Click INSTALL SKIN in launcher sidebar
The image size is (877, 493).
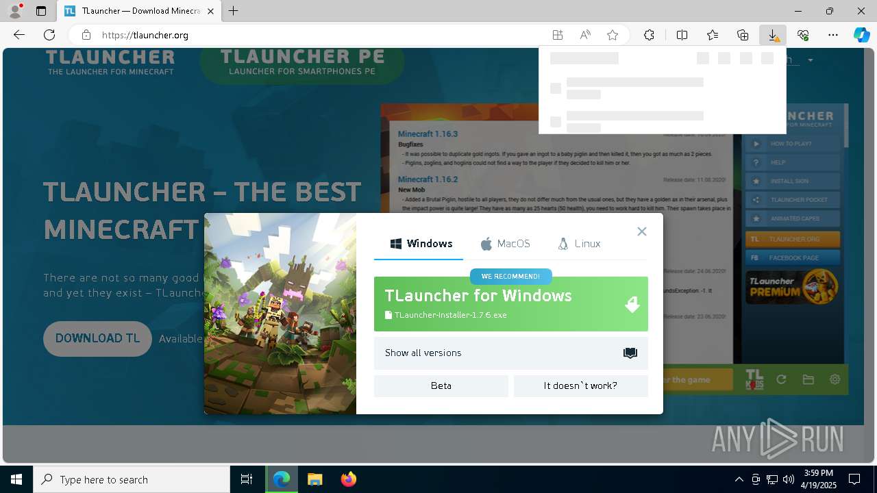click(791, 181)
